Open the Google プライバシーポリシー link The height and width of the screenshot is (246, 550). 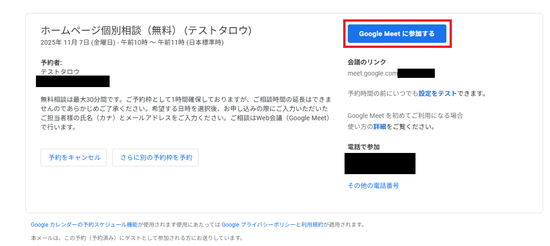258,225
